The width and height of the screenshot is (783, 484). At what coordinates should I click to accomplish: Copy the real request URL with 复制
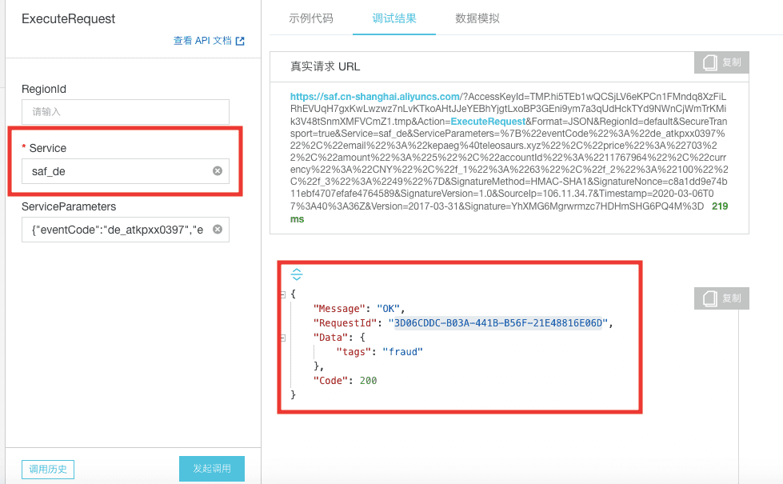pos(721,62)
